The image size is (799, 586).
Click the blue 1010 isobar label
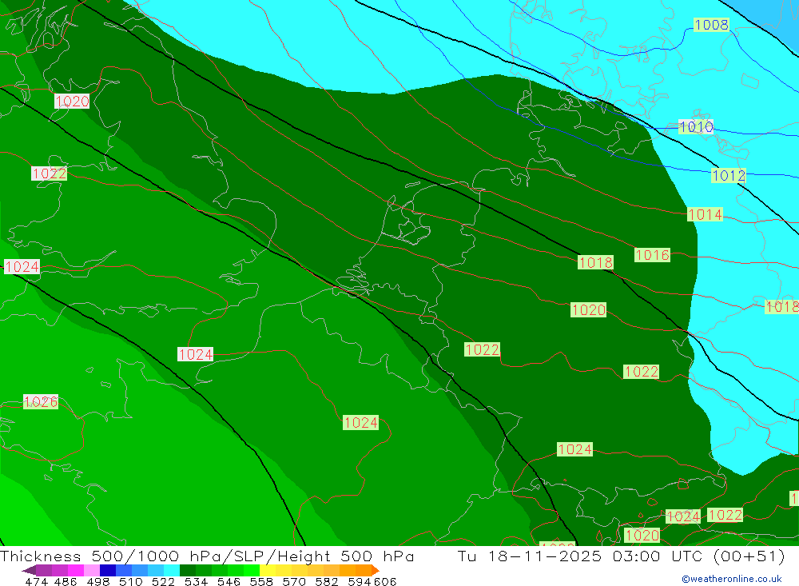696,126
